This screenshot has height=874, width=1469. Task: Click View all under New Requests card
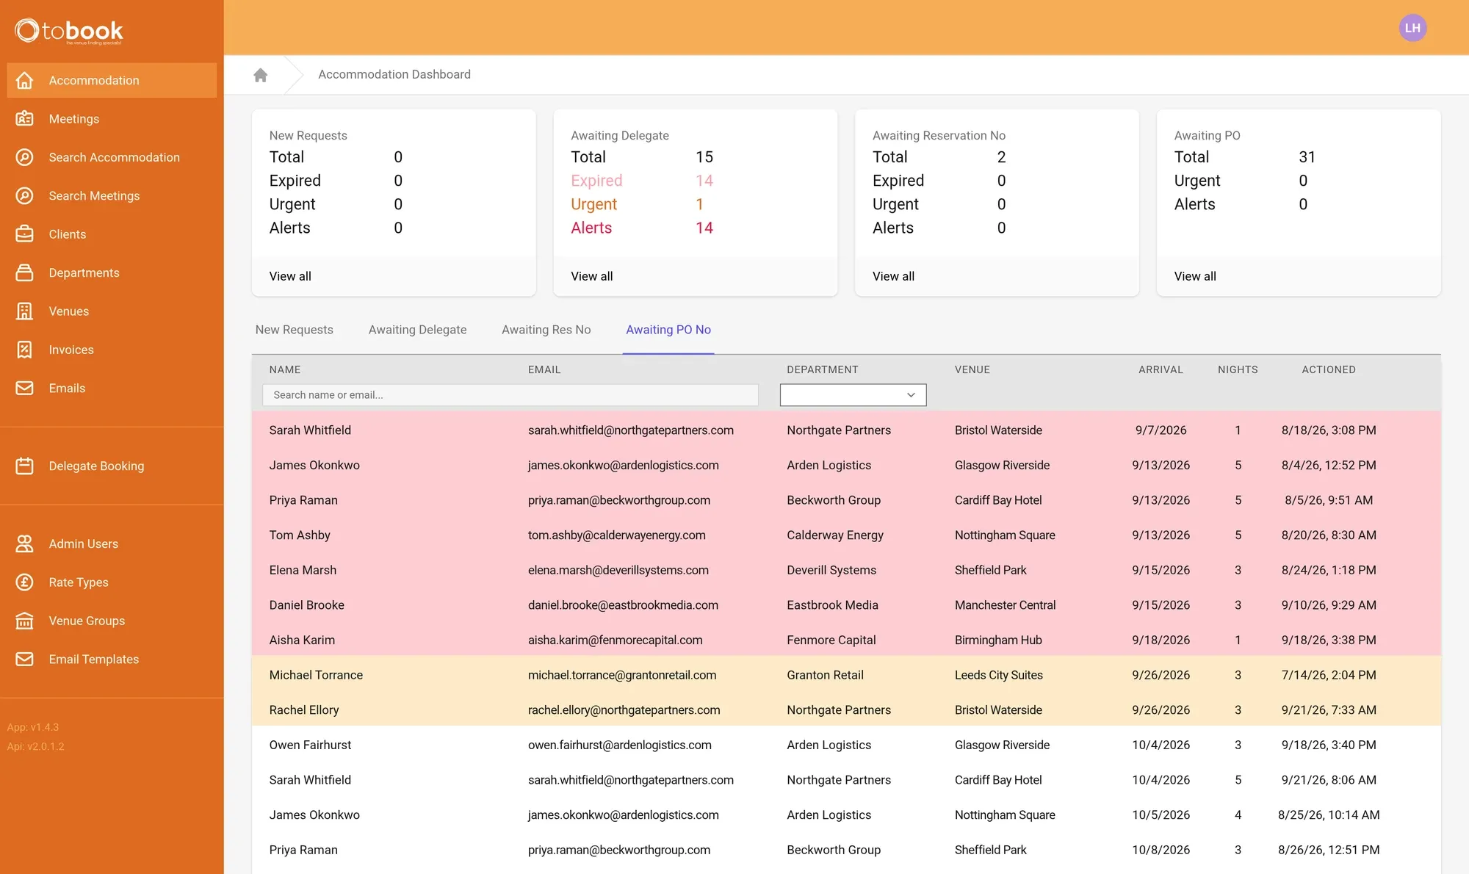pos(290,276)
